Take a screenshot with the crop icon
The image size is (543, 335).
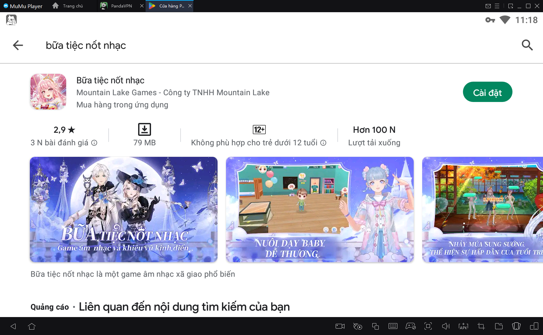coord(481,326)
